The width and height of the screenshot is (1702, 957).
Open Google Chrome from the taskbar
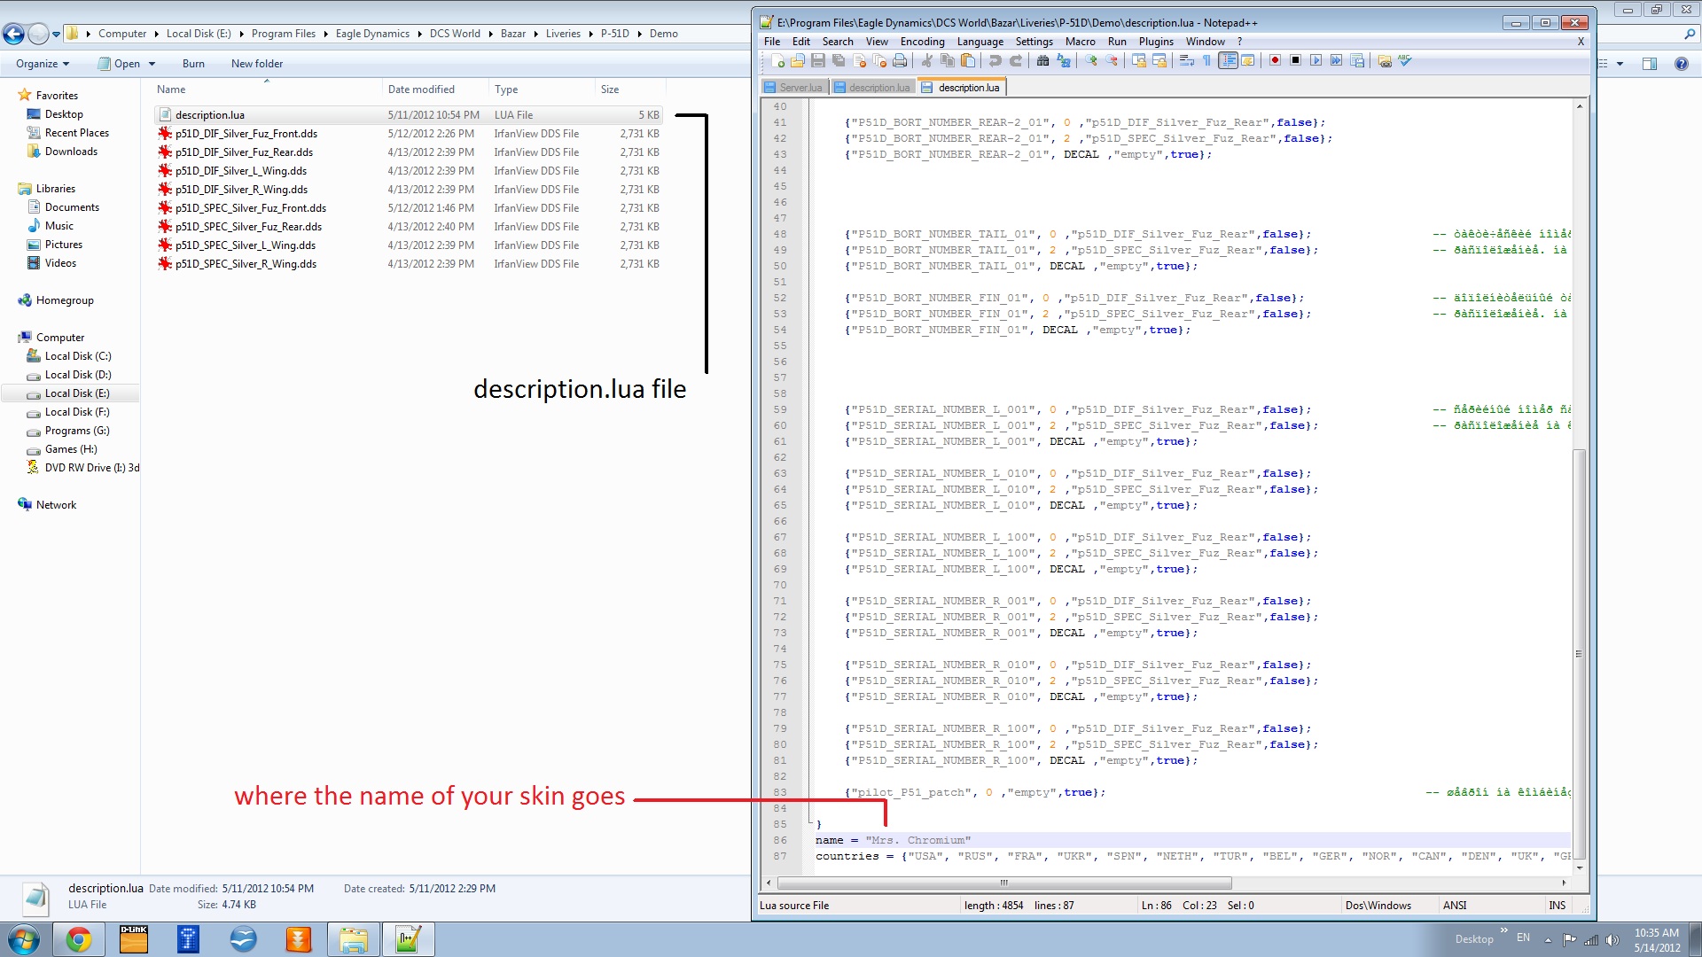[79, 939]
